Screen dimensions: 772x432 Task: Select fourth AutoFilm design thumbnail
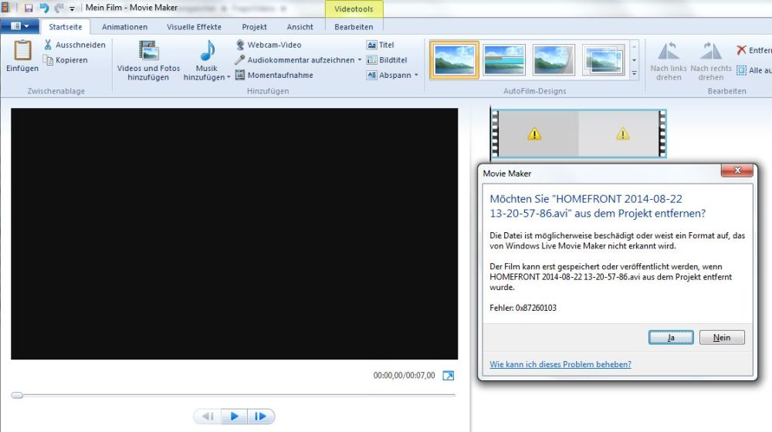pyautogui.click(x=603, y=60)
